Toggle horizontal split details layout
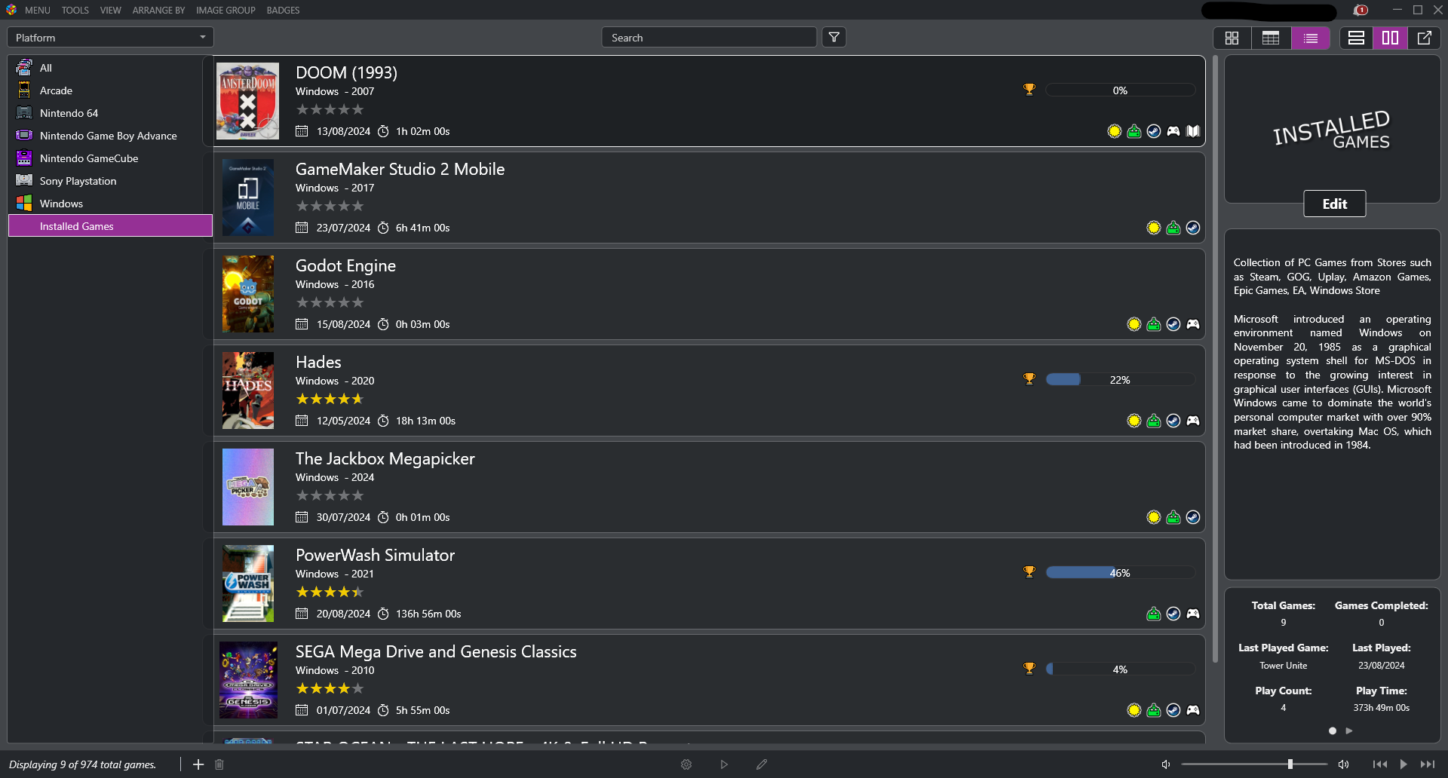Image resolution: width=1448 pixels, height=778 pixels. click(1357, 38)
